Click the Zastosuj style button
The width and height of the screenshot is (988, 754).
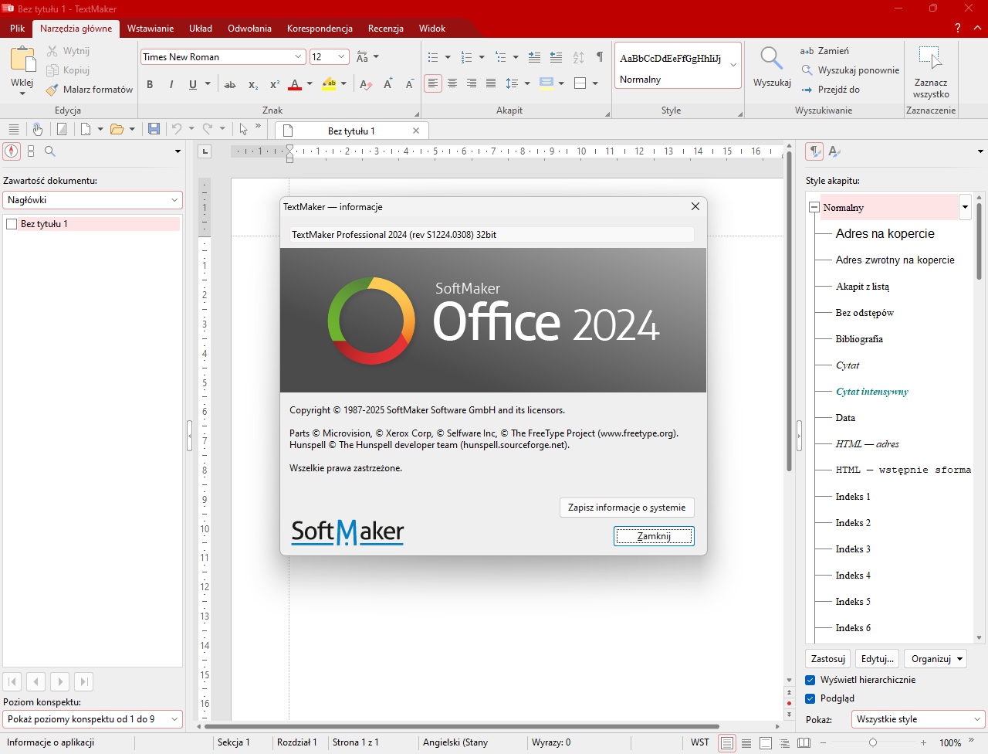[x=828, y=659]
